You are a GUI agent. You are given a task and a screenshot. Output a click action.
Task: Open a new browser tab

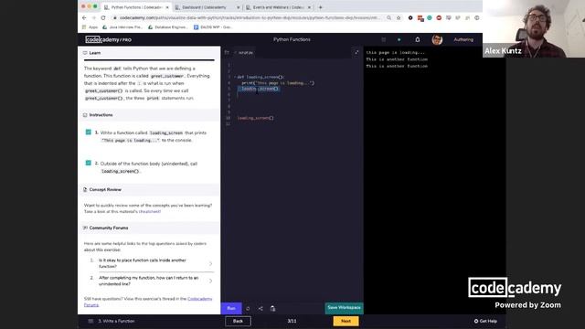click(x=321, y=7)
